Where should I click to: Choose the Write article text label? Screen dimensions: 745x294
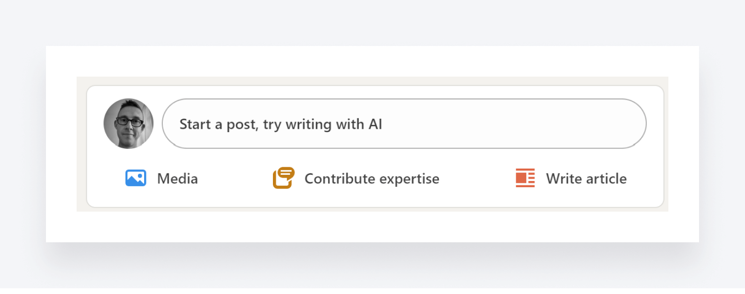tap(586, 179)
